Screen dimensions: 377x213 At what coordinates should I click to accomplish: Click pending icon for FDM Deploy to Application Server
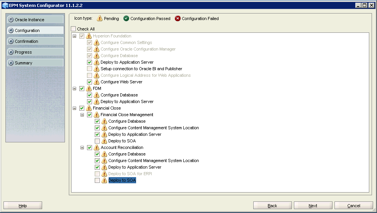click(x=96, y=101)
